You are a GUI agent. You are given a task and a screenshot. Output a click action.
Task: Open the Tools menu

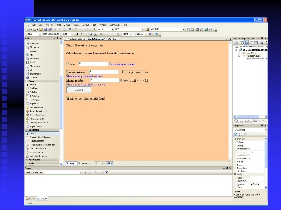pos(94,25)
